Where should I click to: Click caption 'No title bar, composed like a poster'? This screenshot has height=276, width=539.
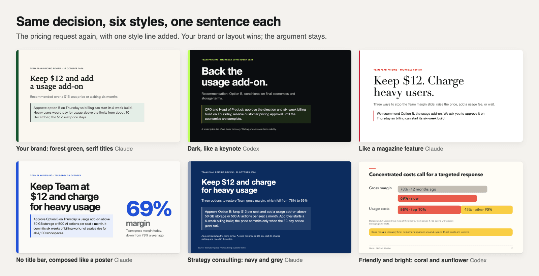(64, 260)
